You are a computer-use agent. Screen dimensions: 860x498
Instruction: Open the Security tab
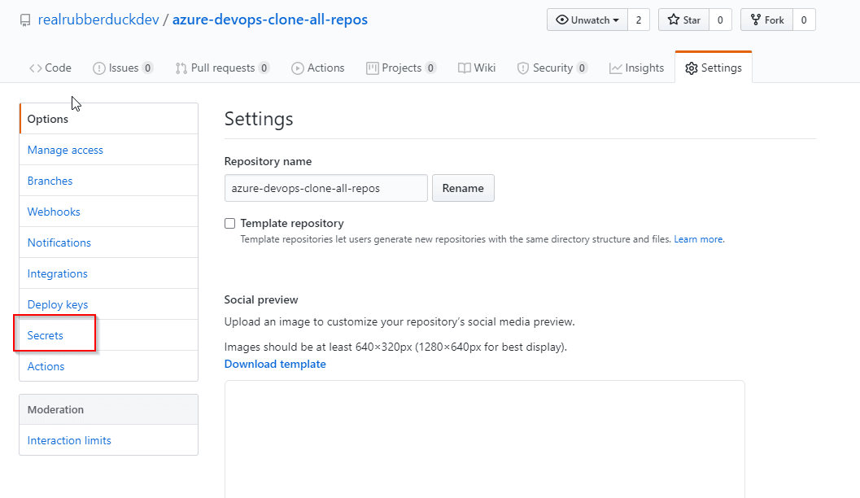click(552, 68)
